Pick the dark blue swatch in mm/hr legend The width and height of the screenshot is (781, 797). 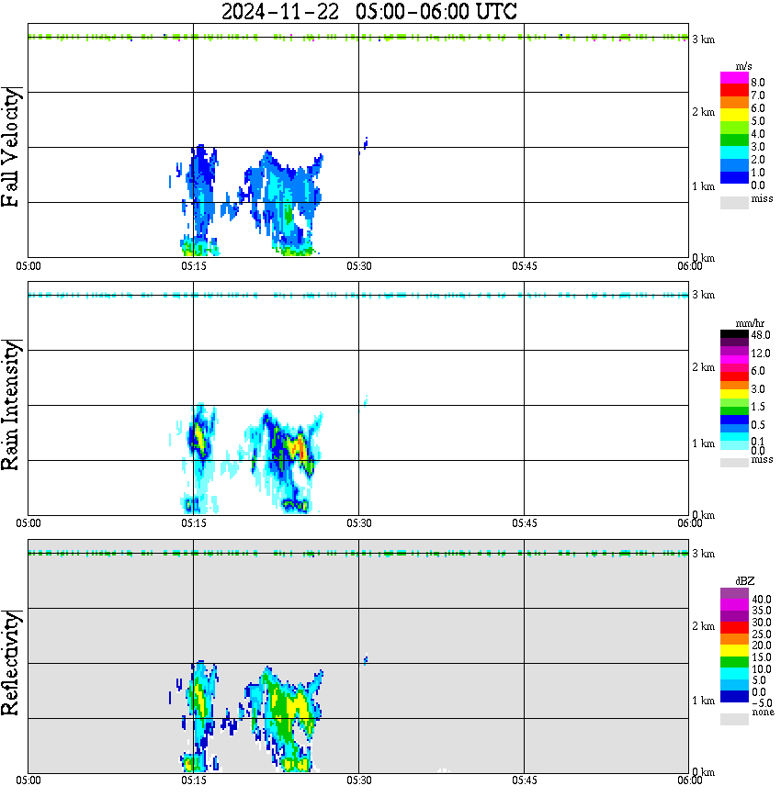click(734, 420)
